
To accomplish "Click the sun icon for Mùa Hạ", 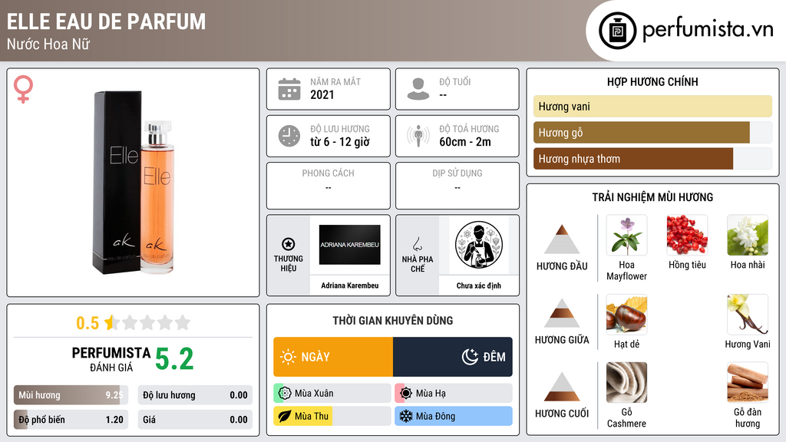I will (405, 393).
